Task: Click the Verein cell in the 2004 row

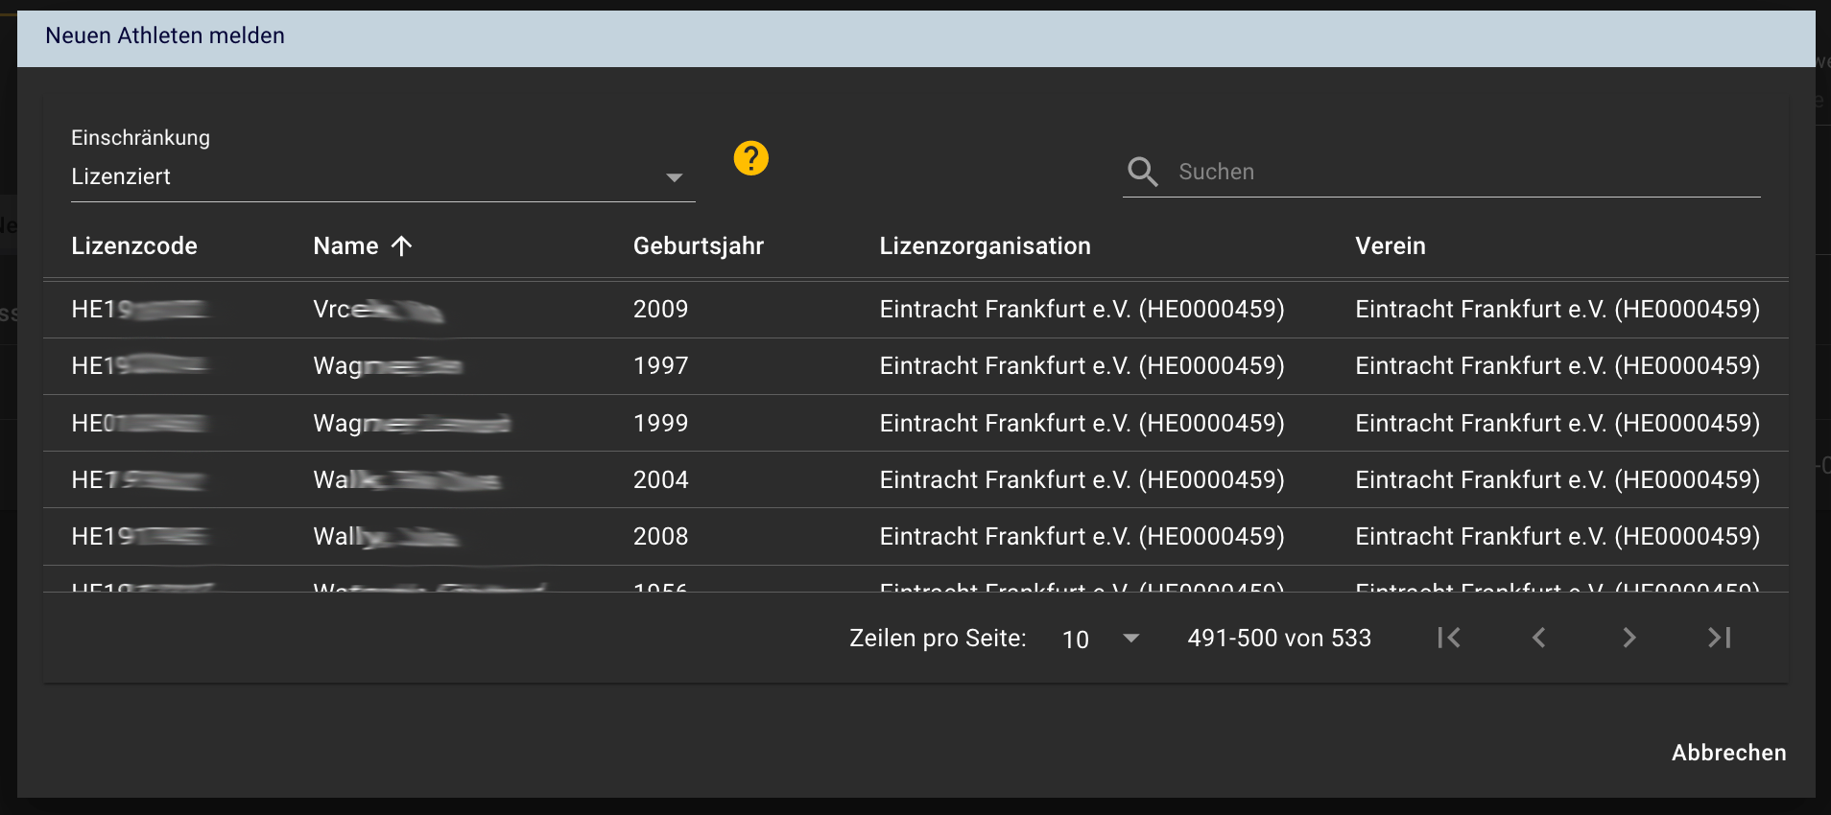Action: coord(1558,479)
